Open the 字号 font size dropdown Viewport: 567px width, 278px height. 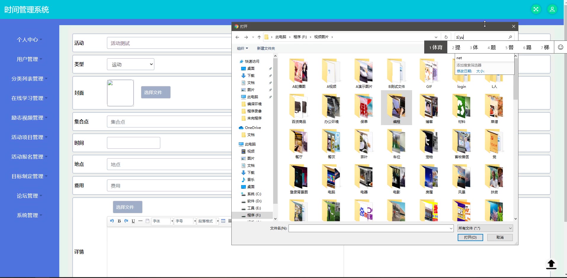[x=185, y=221]
